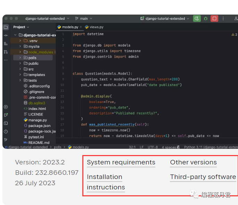Select the pytest.ini file
The height and width of the screenshot is (205, 238).
click(x=34, y=137)
